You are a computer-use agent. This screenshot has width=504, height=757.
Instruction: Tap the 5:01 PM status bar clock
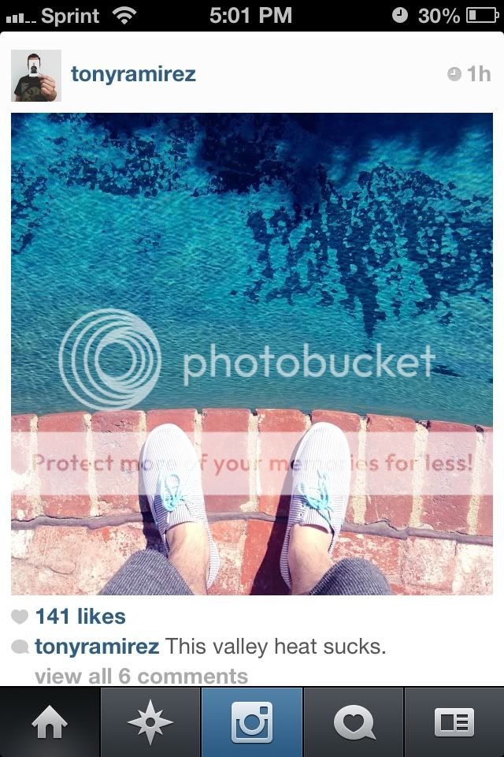pos(250,15)
